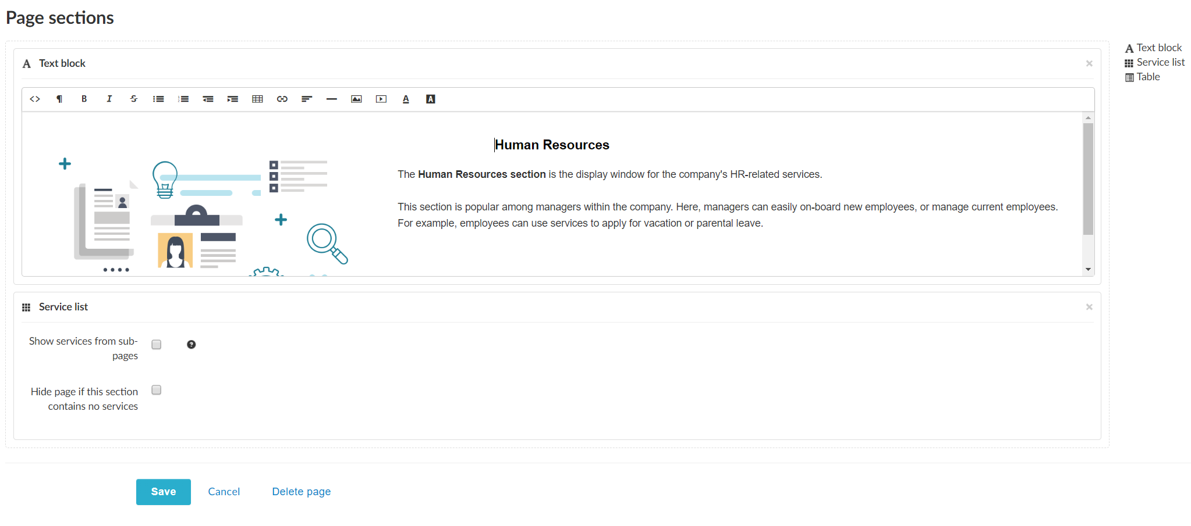This screenshot has height=526, width=1191.
Task: Insert an image into text block
Action: point(356,99)
